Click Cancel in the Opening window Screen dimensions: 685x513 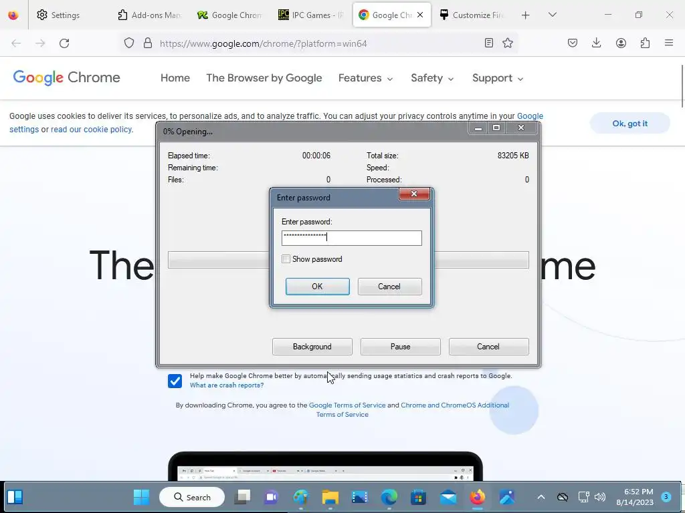488,347
